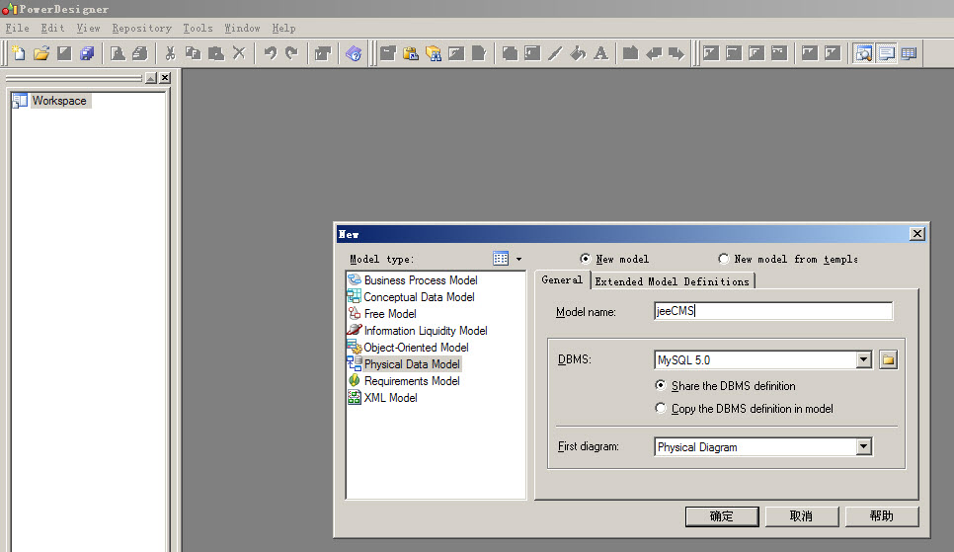The image size is (954, 552).
Task: Toggle the Output window toolbar icon
Action: [x=887, y=53]
